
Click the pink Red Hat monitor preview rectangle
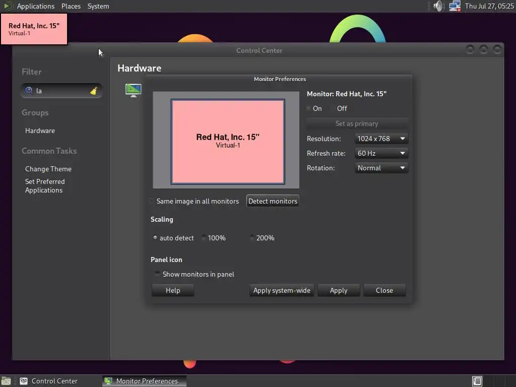pos(228,142)
